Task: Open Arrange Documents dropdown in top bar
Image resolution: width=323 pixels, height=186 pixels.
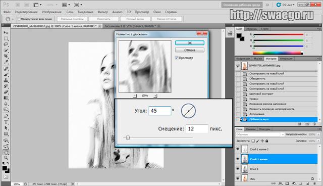Action: click(66, 5)
